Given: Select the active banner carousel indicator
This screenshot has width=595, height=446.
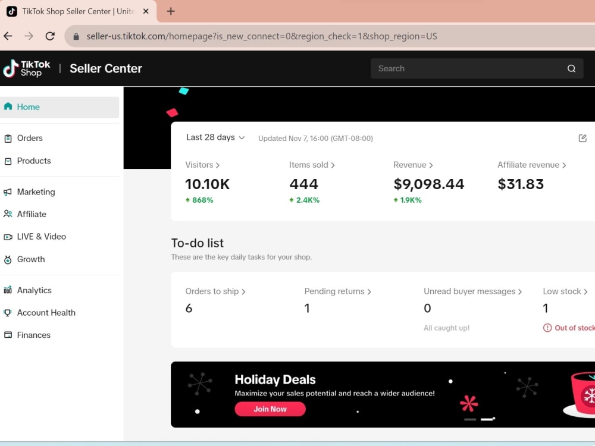Looking at the screenshot, I should (x=487, y=419).
